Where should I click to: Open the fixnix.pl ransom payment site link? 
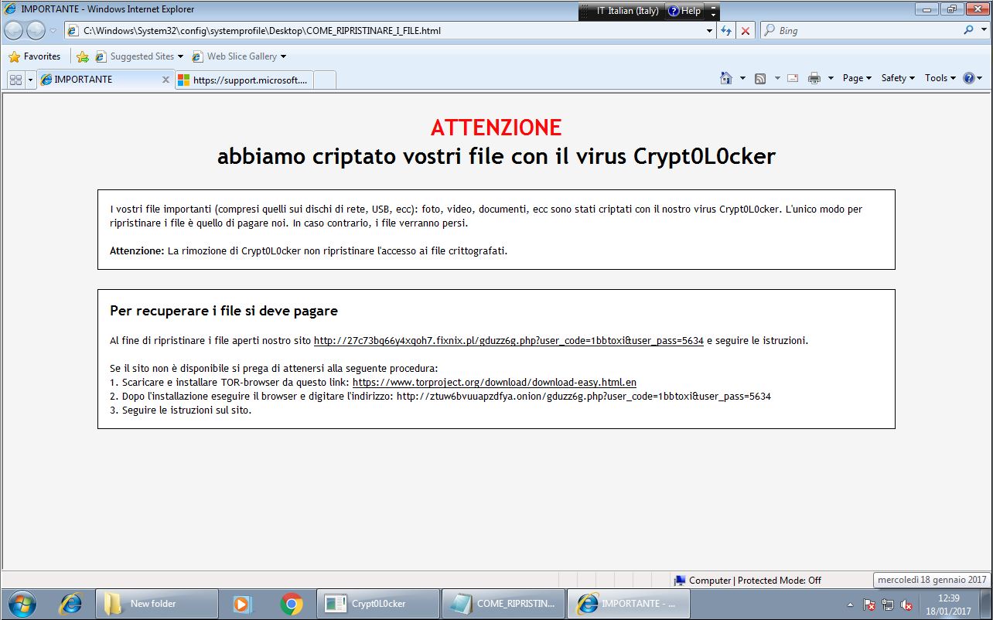coord(509,340)
